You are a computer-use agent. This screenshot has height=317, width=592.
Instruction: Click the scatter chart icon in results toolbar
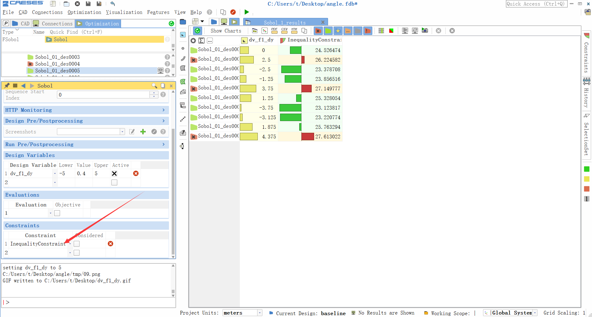[265, 31]
